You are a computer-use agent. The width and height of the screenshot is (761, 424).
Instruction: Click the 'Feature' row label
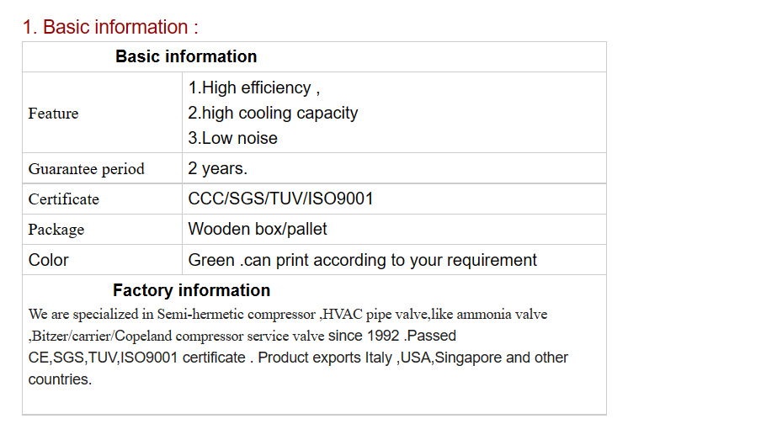click(53, 113)
